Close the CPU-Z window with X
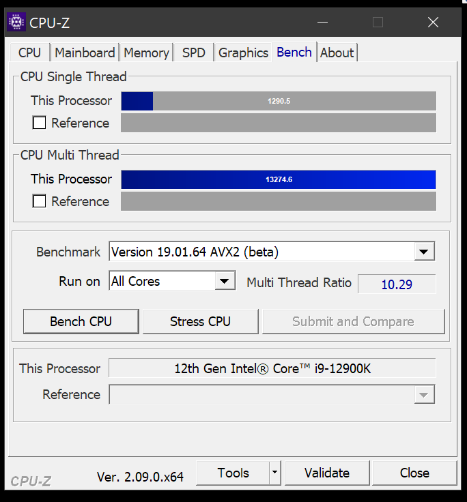467x502 pixels. point(433,22)
